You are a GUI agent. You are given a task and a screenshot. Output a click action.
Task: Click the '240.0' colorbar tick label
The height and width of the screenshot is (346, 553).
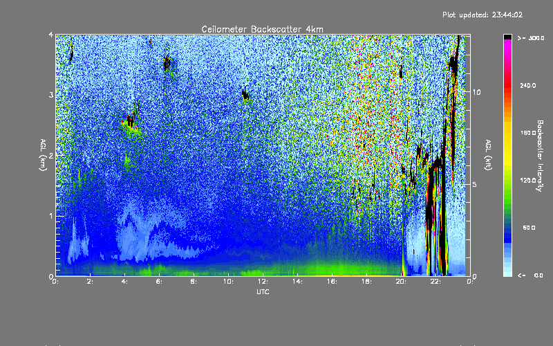coord(527,85)
